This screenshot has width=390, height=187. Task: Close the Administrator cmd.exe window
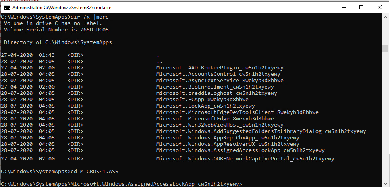[x=380, y=8]
